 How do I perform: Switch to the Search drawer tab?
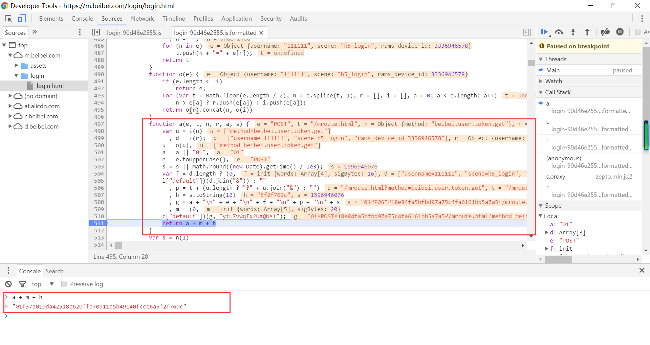(55, 271)
